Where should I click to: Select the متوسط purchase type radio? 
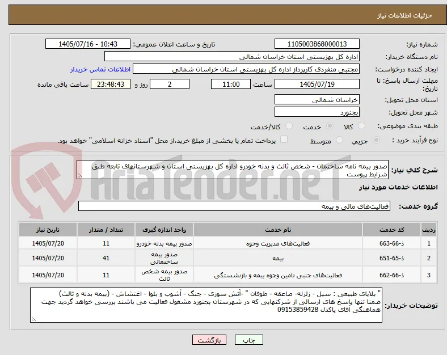coord(339,140)
